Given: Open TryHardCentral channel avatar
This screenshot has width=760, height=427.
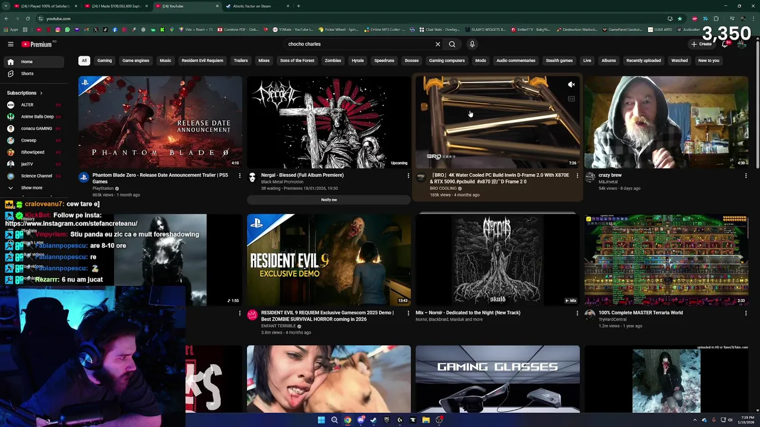Looking at the screenshot, I should [590, 314].
